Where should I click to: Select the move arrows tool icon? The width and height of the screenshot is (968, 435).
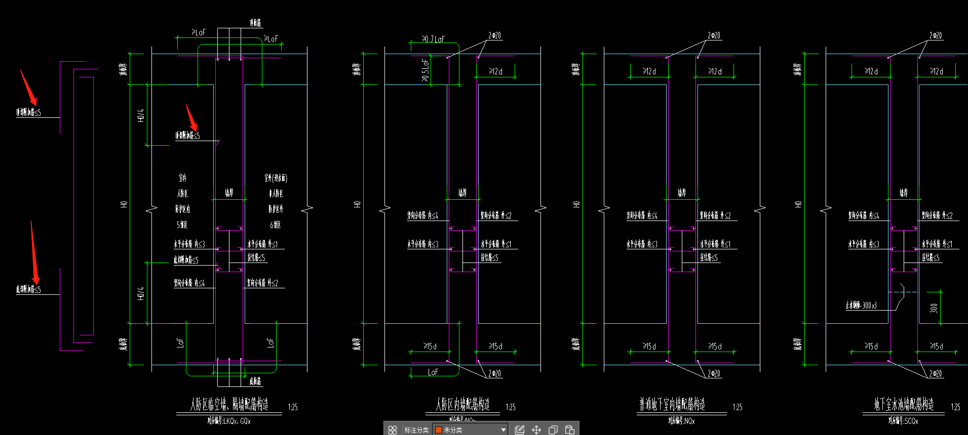pos(536,430)
